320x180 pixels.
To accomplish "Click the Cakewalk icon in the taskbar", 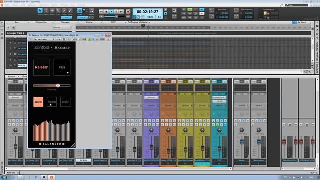I will (x=51, y=177).
